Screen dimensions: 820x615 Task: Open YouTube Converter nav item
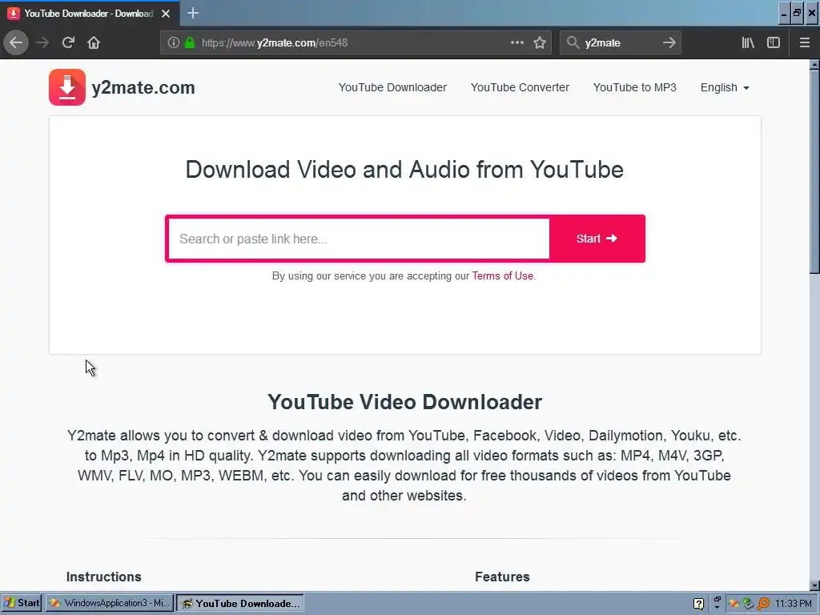[x=520, y=87]
